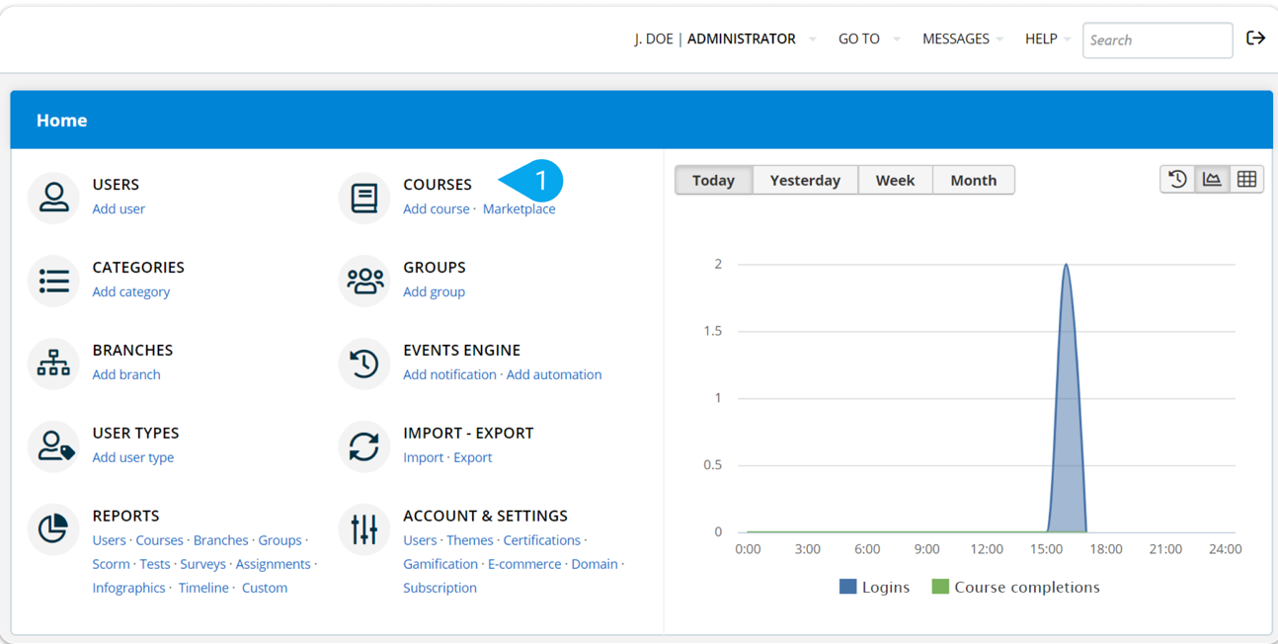This screenshot has width=1278, height=644.
Task: Click the USERS section heading
Action: pos(116,185)
